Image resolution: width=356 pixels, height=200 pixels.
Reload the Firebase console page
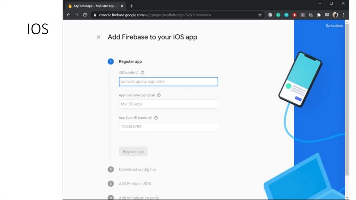[85, 15]
